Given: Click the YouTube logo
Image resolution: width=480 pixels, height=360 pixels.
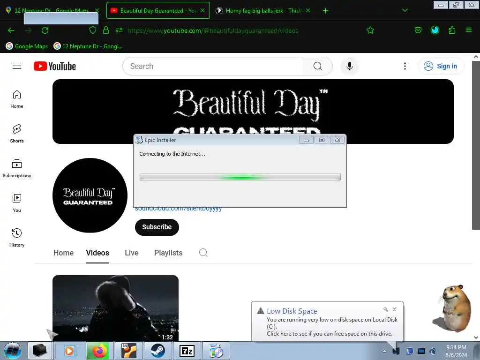Looking at the screenshot, I should click(x=55, y=66).
